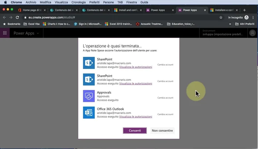Screen dimensions: 258x149
Task: Click the first SharePoint connector icon
Action: 89,63
